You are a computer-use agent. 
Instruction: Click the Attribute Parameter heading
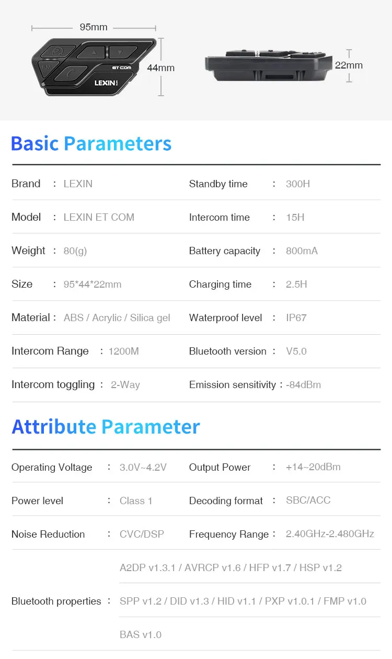(x=106, y=427)
